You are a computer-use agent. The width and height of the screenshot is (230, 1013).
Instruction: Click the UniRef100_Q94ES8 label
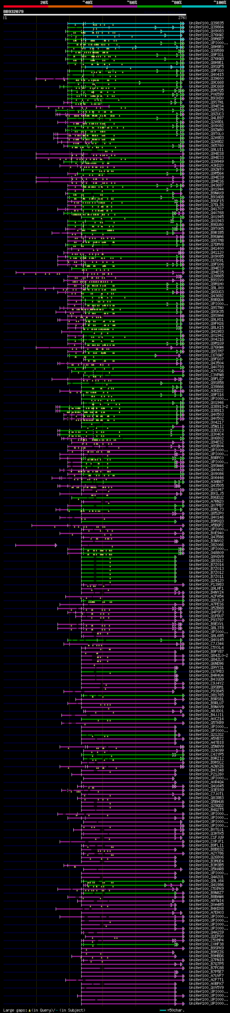(206, 154)
